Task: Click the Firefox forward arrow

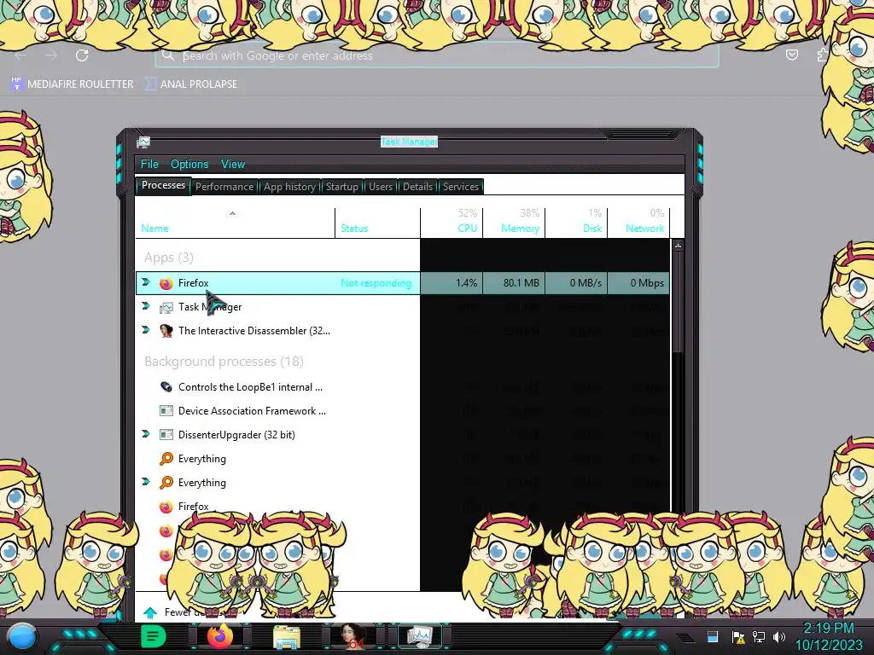Action: pyautogui.click(x=51, y=55)
